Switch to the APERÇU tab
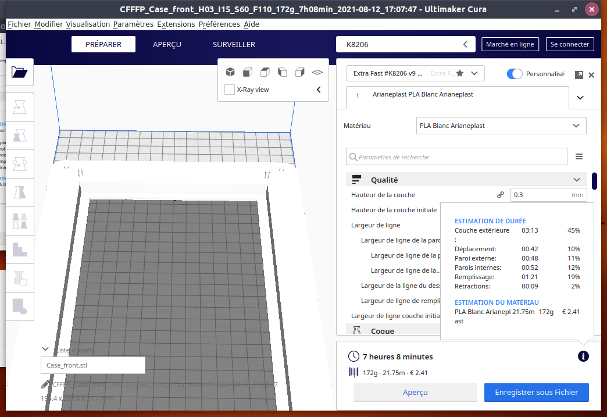 (167, 45)
